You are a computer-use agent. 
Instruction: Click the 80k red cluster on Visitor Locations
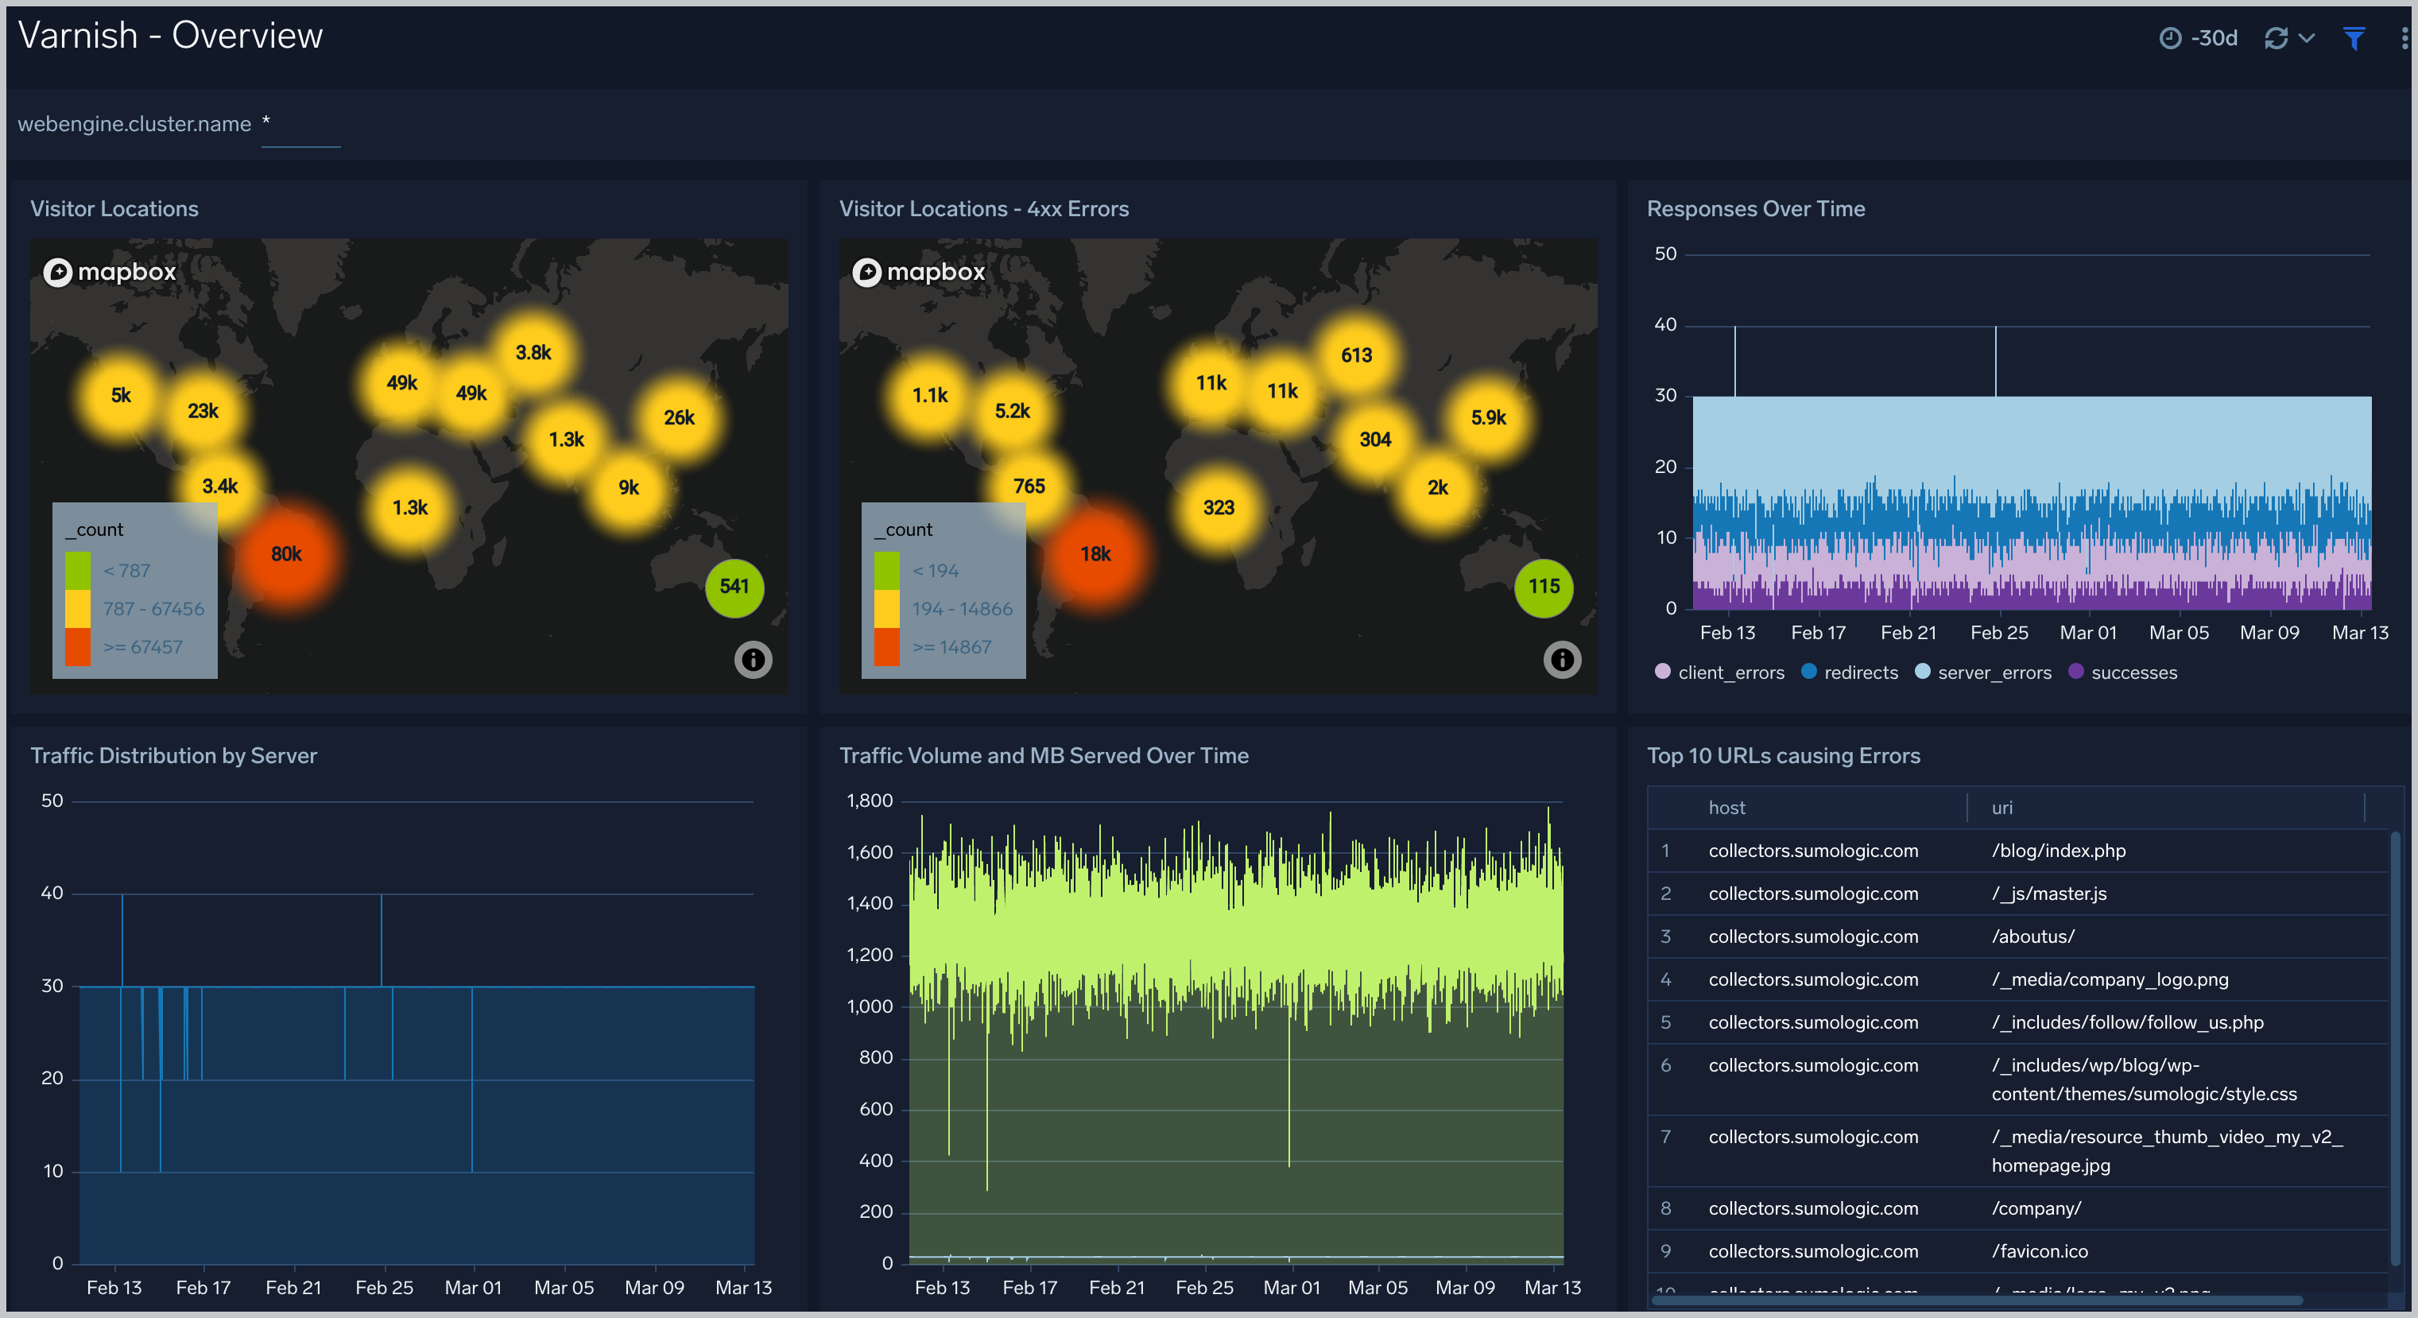(x=286, y=555)
